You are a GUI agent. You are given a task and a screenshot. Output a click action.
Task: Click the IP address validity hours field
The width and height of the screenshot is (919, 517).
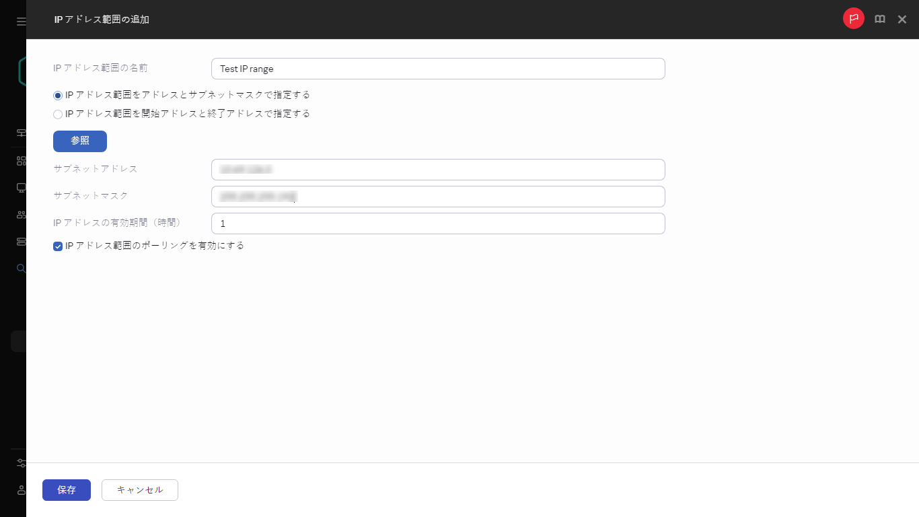click(x=437, y=223)
